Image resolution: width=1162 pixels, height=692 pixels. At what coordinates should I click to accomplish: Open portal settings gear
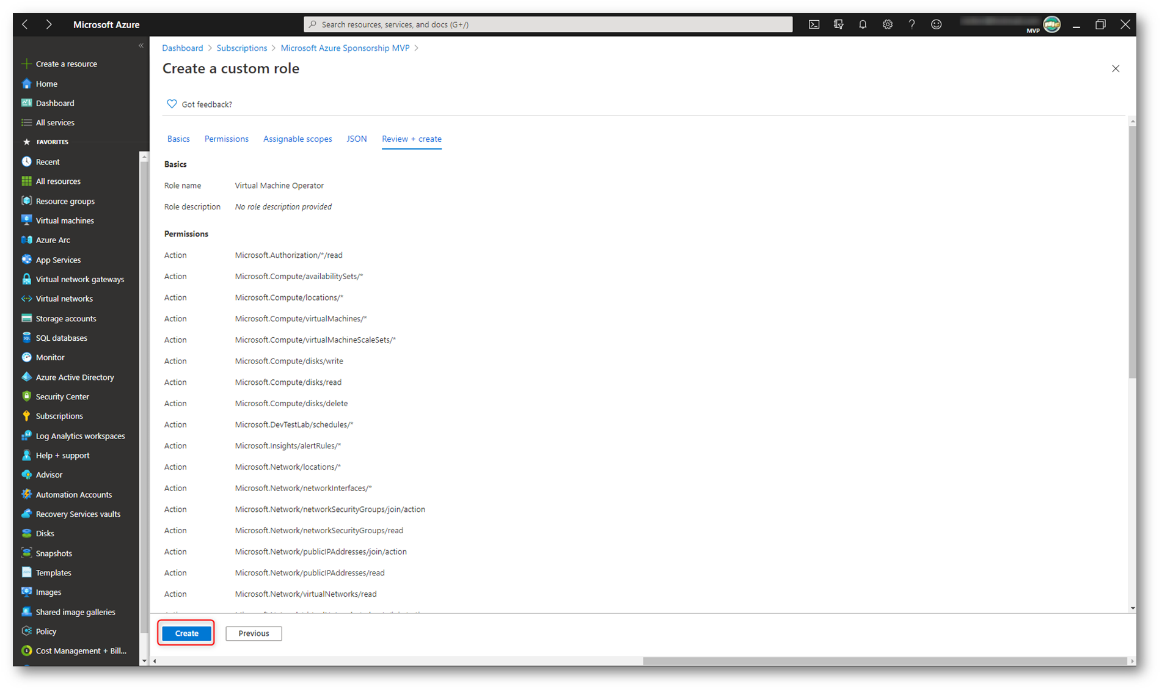[887, 24]
